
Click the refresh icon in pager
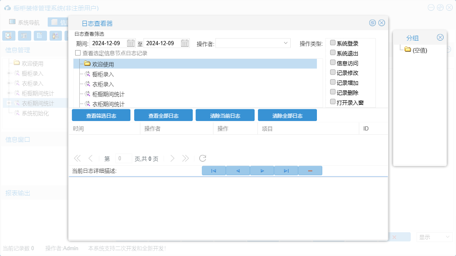(203, 158)
